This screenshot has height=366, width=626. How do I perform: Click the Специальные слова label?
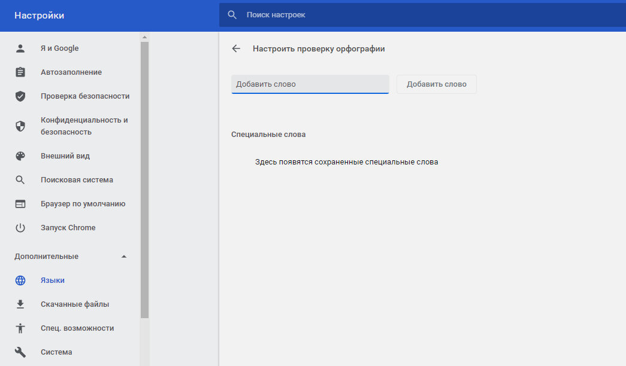pos(268,135)
